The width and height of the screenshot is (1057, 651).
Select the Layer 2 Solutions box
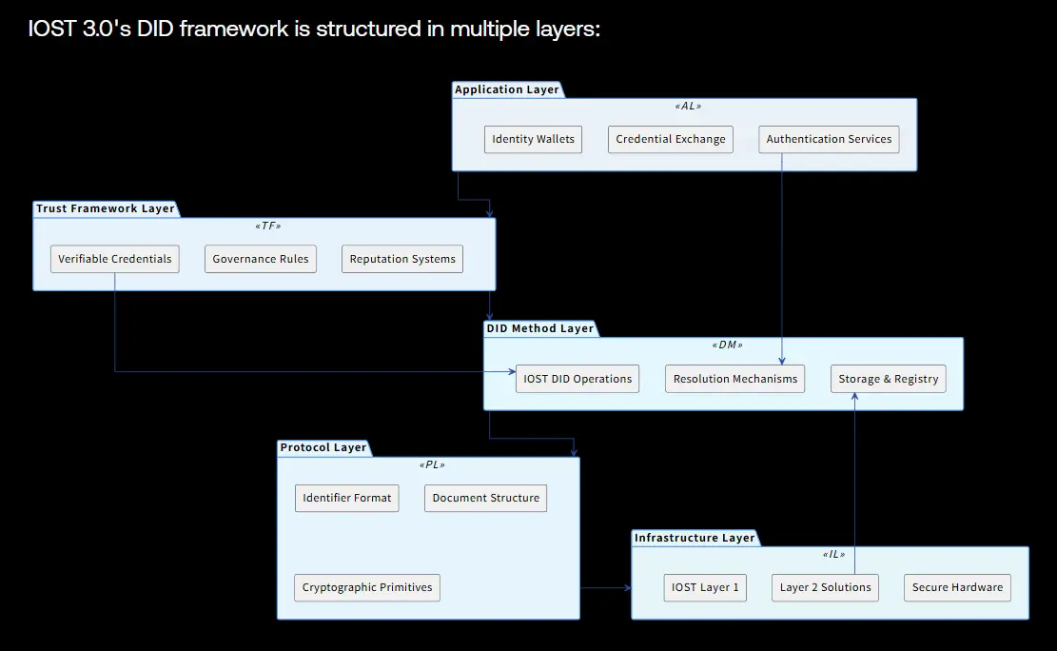click(x=825, y=587)
